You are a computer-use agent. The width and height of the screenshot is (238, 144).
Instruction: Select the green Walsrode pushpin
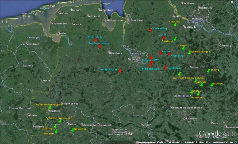180,74
